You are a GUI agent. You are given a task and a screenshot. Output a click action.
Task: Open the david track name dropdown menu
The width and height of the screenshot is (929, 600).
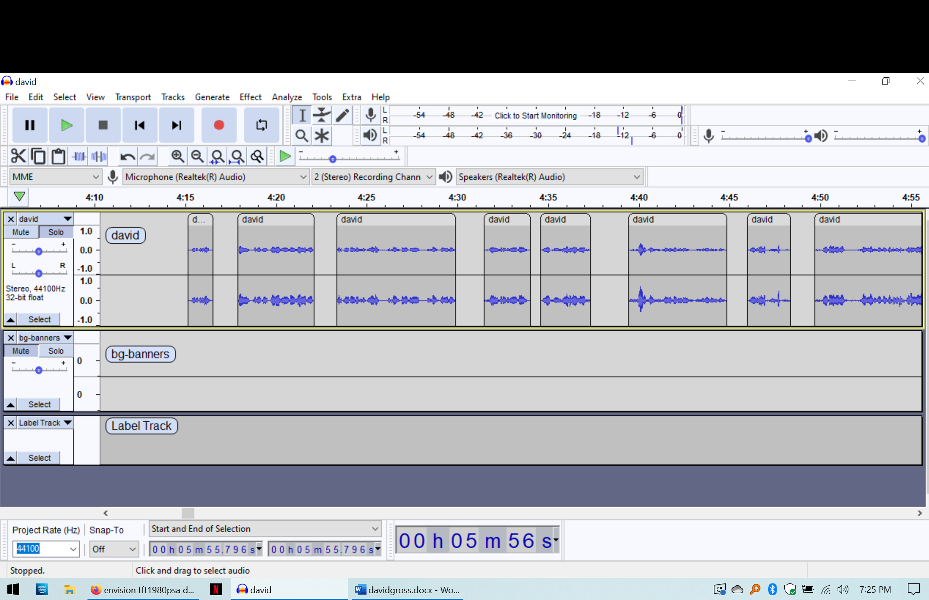(x=45, y=219)
